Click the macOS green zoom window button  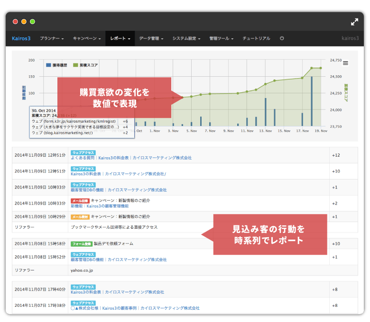(x=33, y=22)
